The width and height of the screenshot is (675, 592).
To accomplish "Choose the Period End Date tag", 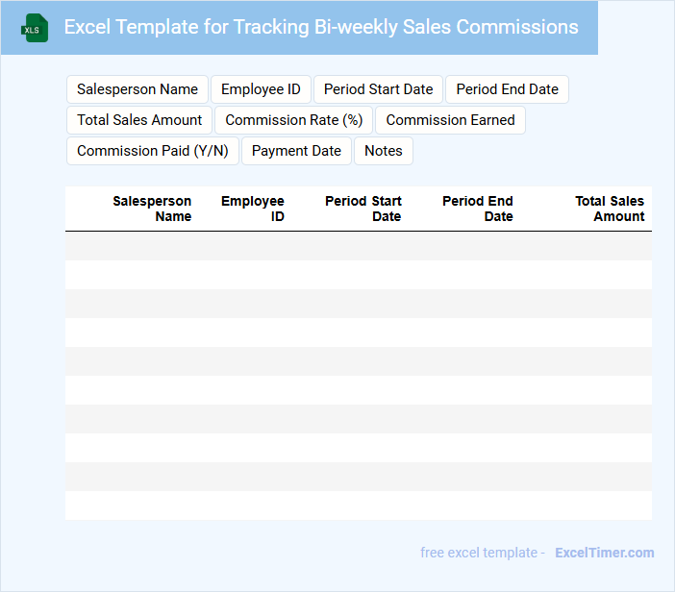I will [507, 89].
